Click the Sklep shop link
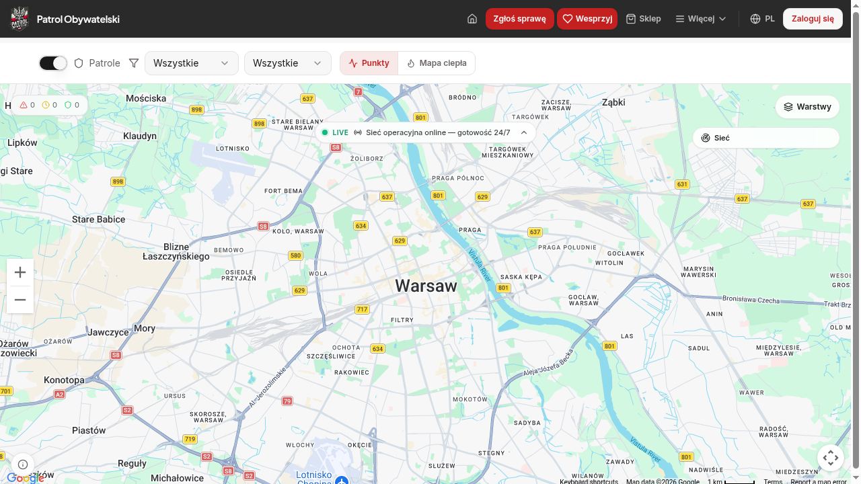This screenshot has height=484, width=861. (x=643, y=19)
